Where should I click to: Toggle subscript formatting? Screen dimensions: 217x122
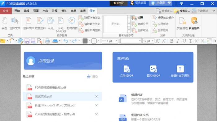(203, 41)
